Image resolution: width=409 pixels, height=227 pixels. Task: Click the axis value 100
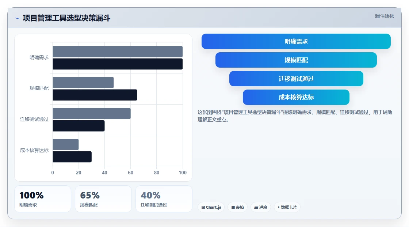tap(183, 173)
